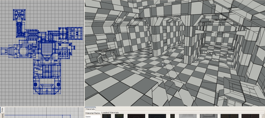
Task: Open the Front view tab
Action: tap(2, 116)
